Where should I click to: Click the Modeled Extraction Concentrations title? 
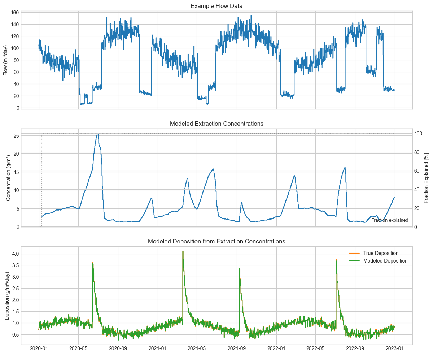click(x=216, y=123)
